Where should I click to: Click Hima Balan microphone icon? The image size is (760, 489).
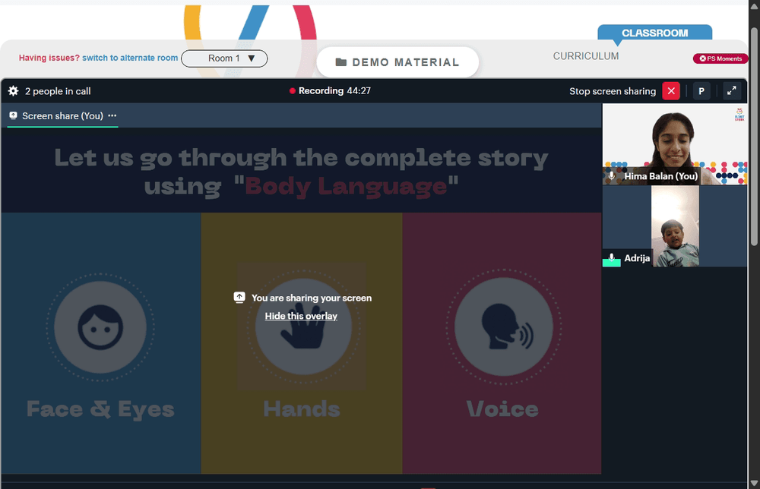tap(612, 175)
